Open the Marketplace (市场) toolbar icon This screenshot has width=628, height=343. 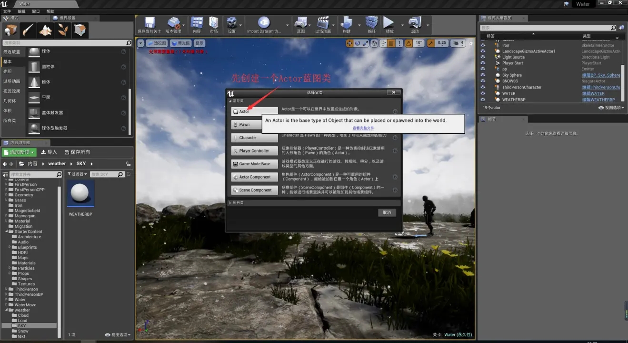(x=214, y=24)
